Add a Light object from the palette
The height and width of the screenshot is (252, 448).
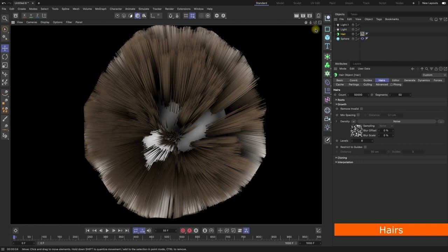(327, 127)
